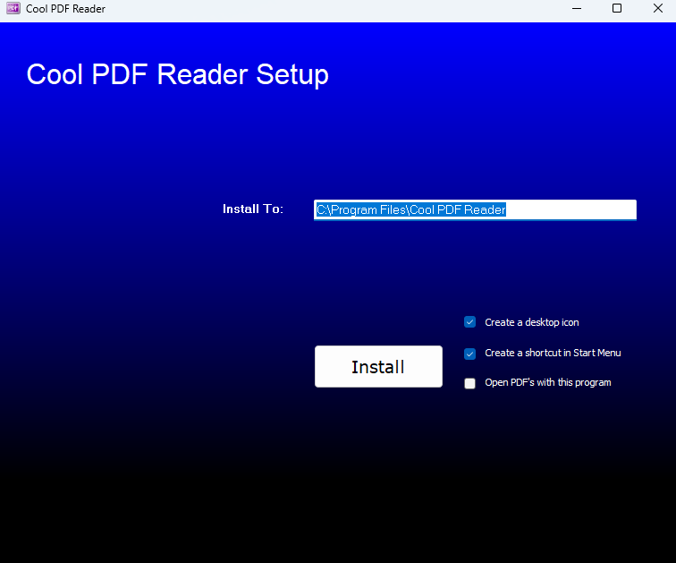The height and width of the screenshot is (563, 676).
Task: Disable the Start Menu shortcut checkbox
Action: point(470,354)
